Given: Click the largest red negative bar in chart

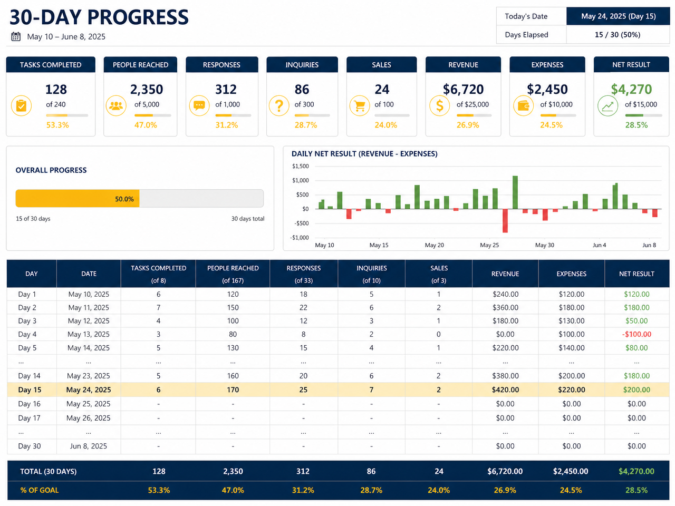Looking at the screenshot, I should pyautogui.click(x=505, y=221).
